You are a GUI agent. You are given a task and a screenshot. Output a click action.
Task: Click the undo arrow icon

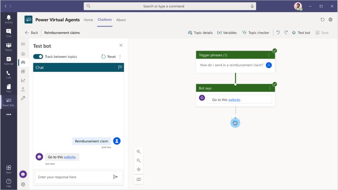[278, 33]
